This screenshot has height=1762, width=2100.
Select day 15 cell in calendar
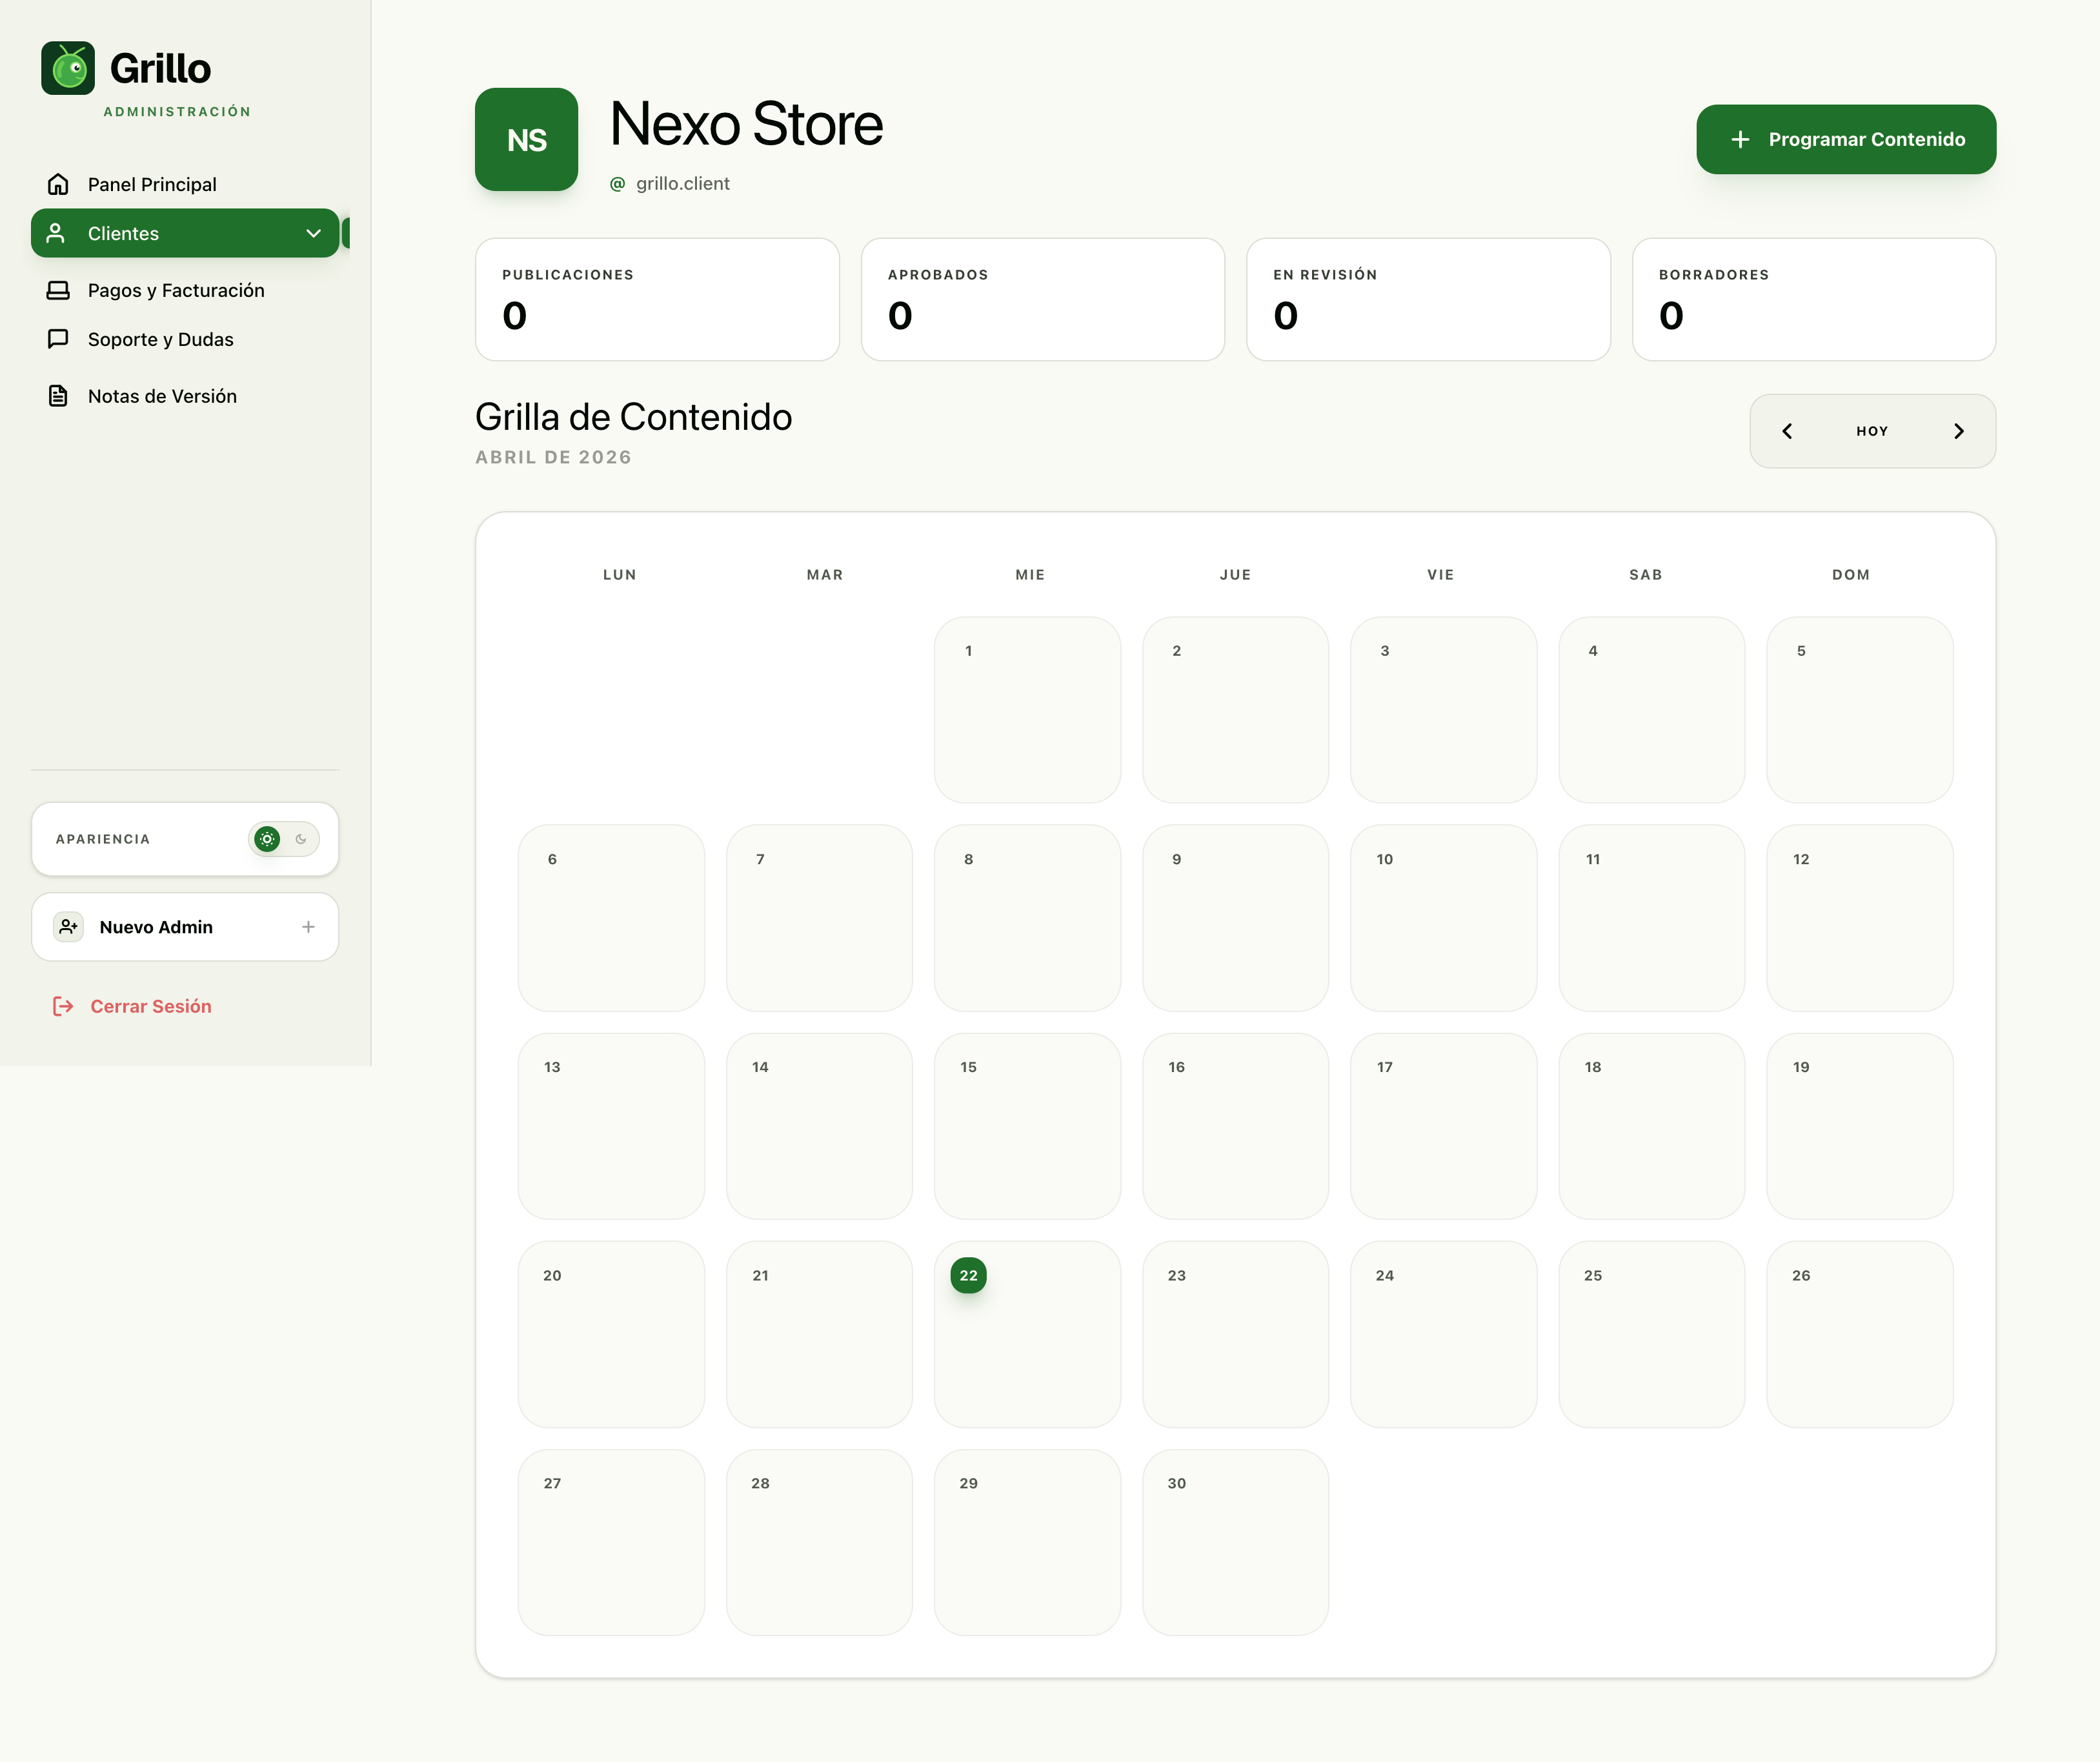point(1027,1126)
